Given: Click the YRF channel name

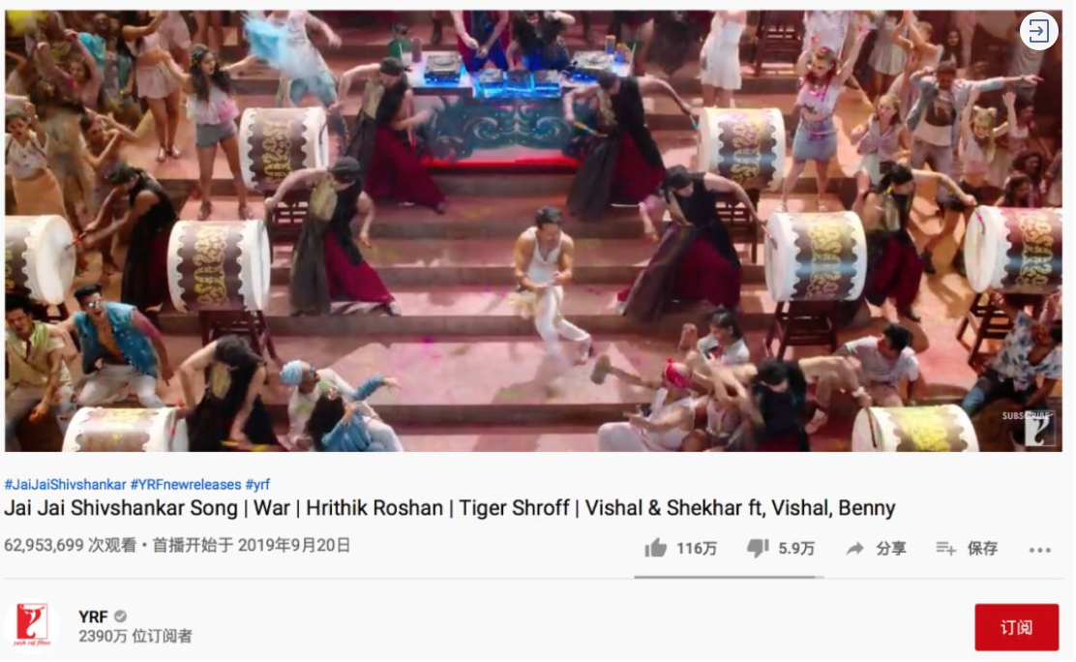Looking at the screenshot, I should [93, 617].
